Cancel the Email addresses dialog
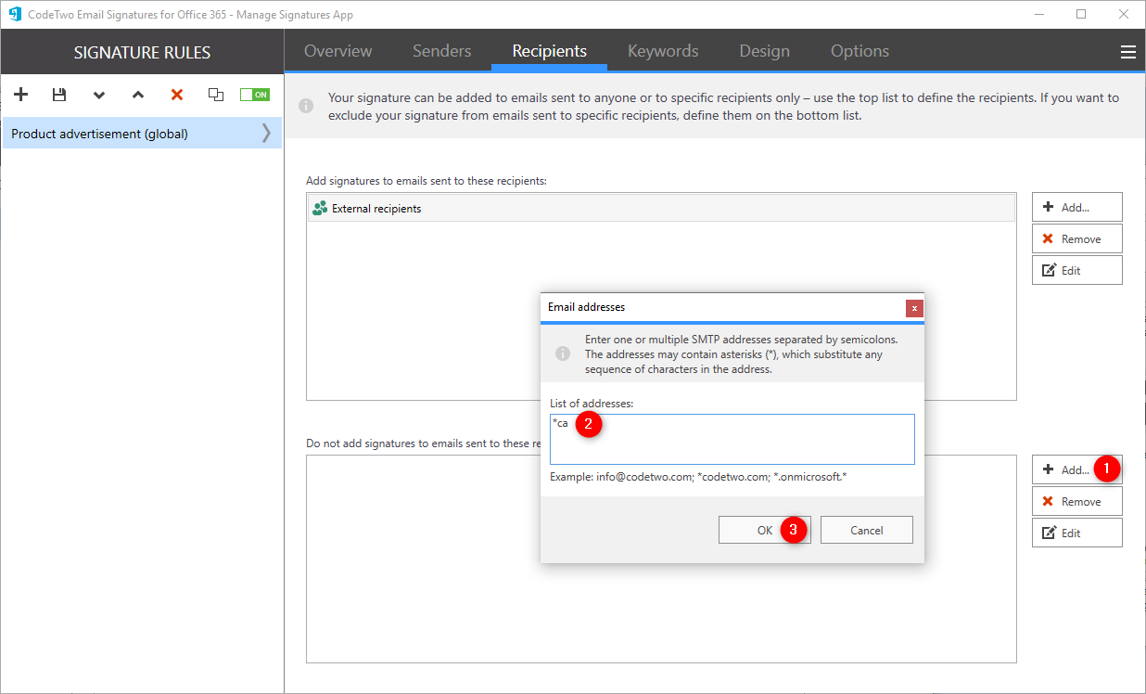This screenshot has height=694, width=1146. coord(866,529)
